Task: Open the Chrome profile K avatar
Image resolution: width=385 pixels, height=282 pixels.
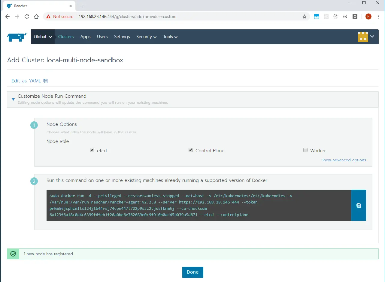Action: point(368,17)
